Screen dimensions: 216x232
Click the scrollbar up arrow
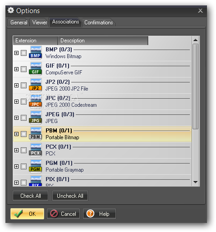(195, 40)
